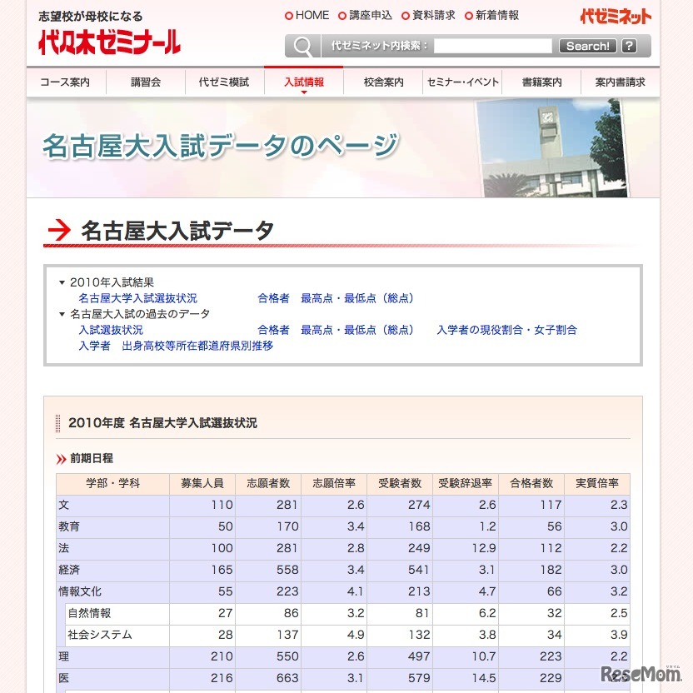
Task: Select the 社会システム department row label
Action: [100, 635]
